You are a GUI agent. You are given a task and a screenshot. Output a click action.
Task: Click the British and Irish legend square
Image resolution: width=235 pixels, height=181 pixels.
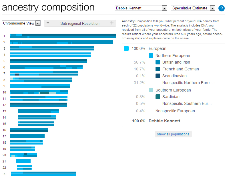[158, 62]
